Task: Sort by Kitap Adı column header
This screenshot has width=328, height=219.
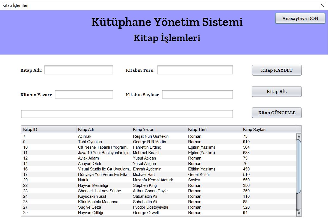Action: pyautogui.click(x=104, y=130)
